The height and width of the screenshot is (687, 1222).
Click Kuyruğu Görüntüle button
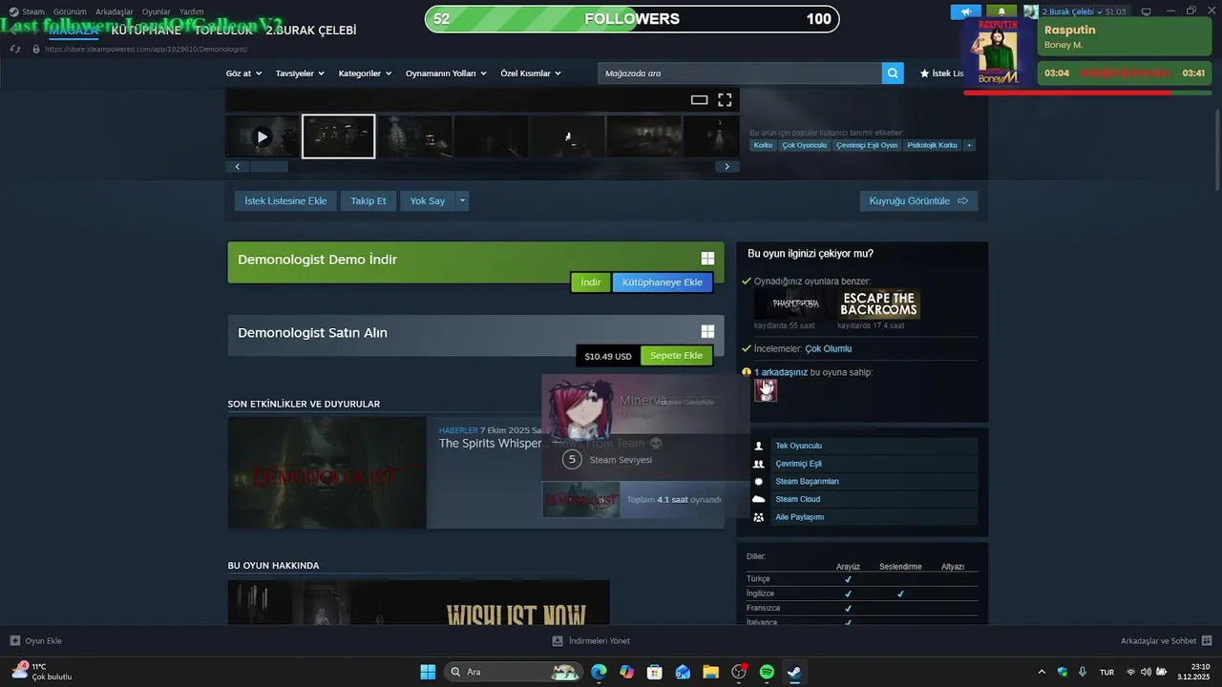coord(918,200)
